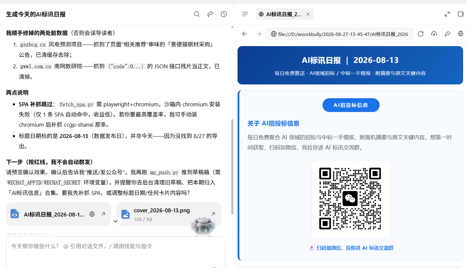
Task: Click the gxzbcg.cn code text
Action: pyautogui.click(x=33, y=45)
